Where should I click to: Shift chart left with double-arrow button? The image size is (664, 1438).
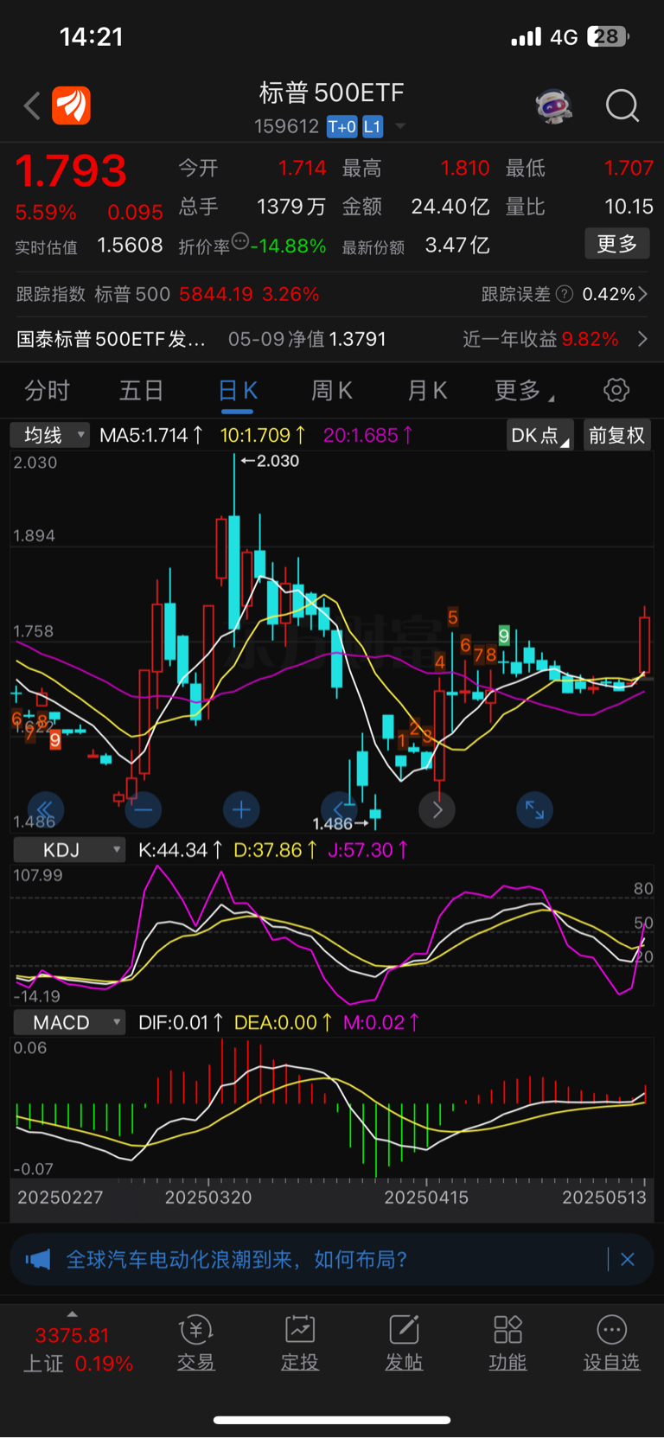45,809
